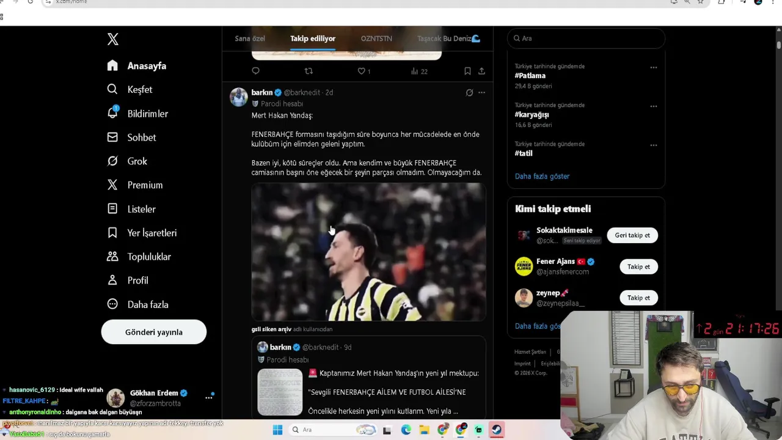Open Gökhan Erdem account switcher menu
The image size is (782, 440).
(209, 397)
